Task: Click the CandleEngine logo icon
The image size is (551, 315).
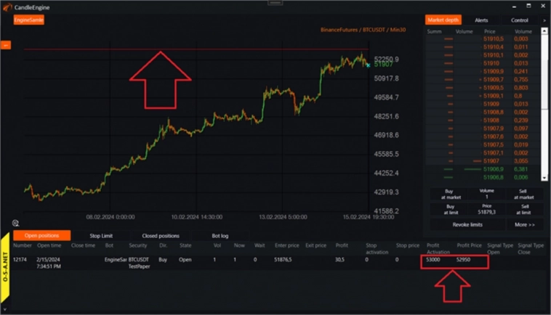Action: click(7, 7)
